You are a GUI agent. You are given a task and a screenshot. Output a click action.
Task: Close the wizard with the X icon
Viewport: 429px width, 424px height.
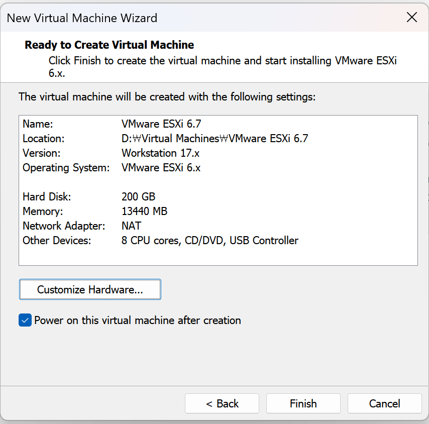pyautogui.click(x=412, y=17)
